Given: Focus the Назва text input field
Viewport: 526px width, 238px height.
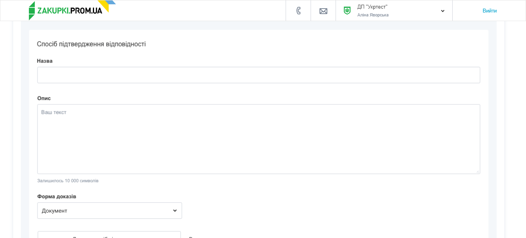Looking at the screenshot, I should [258, 75].
